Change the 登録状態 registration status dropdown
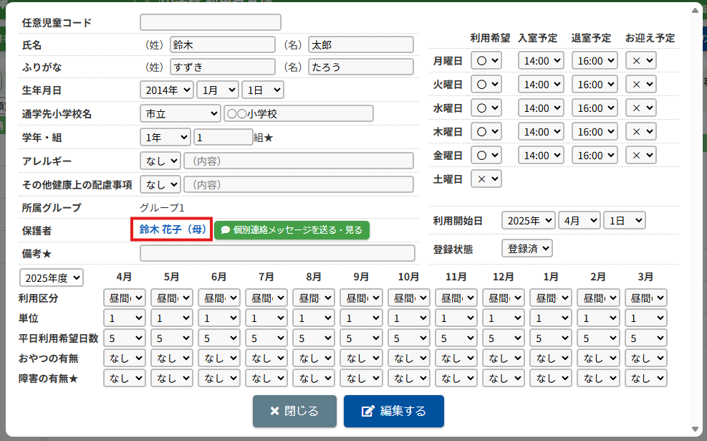Screen dimensions: 707x441 click(527, 249)
